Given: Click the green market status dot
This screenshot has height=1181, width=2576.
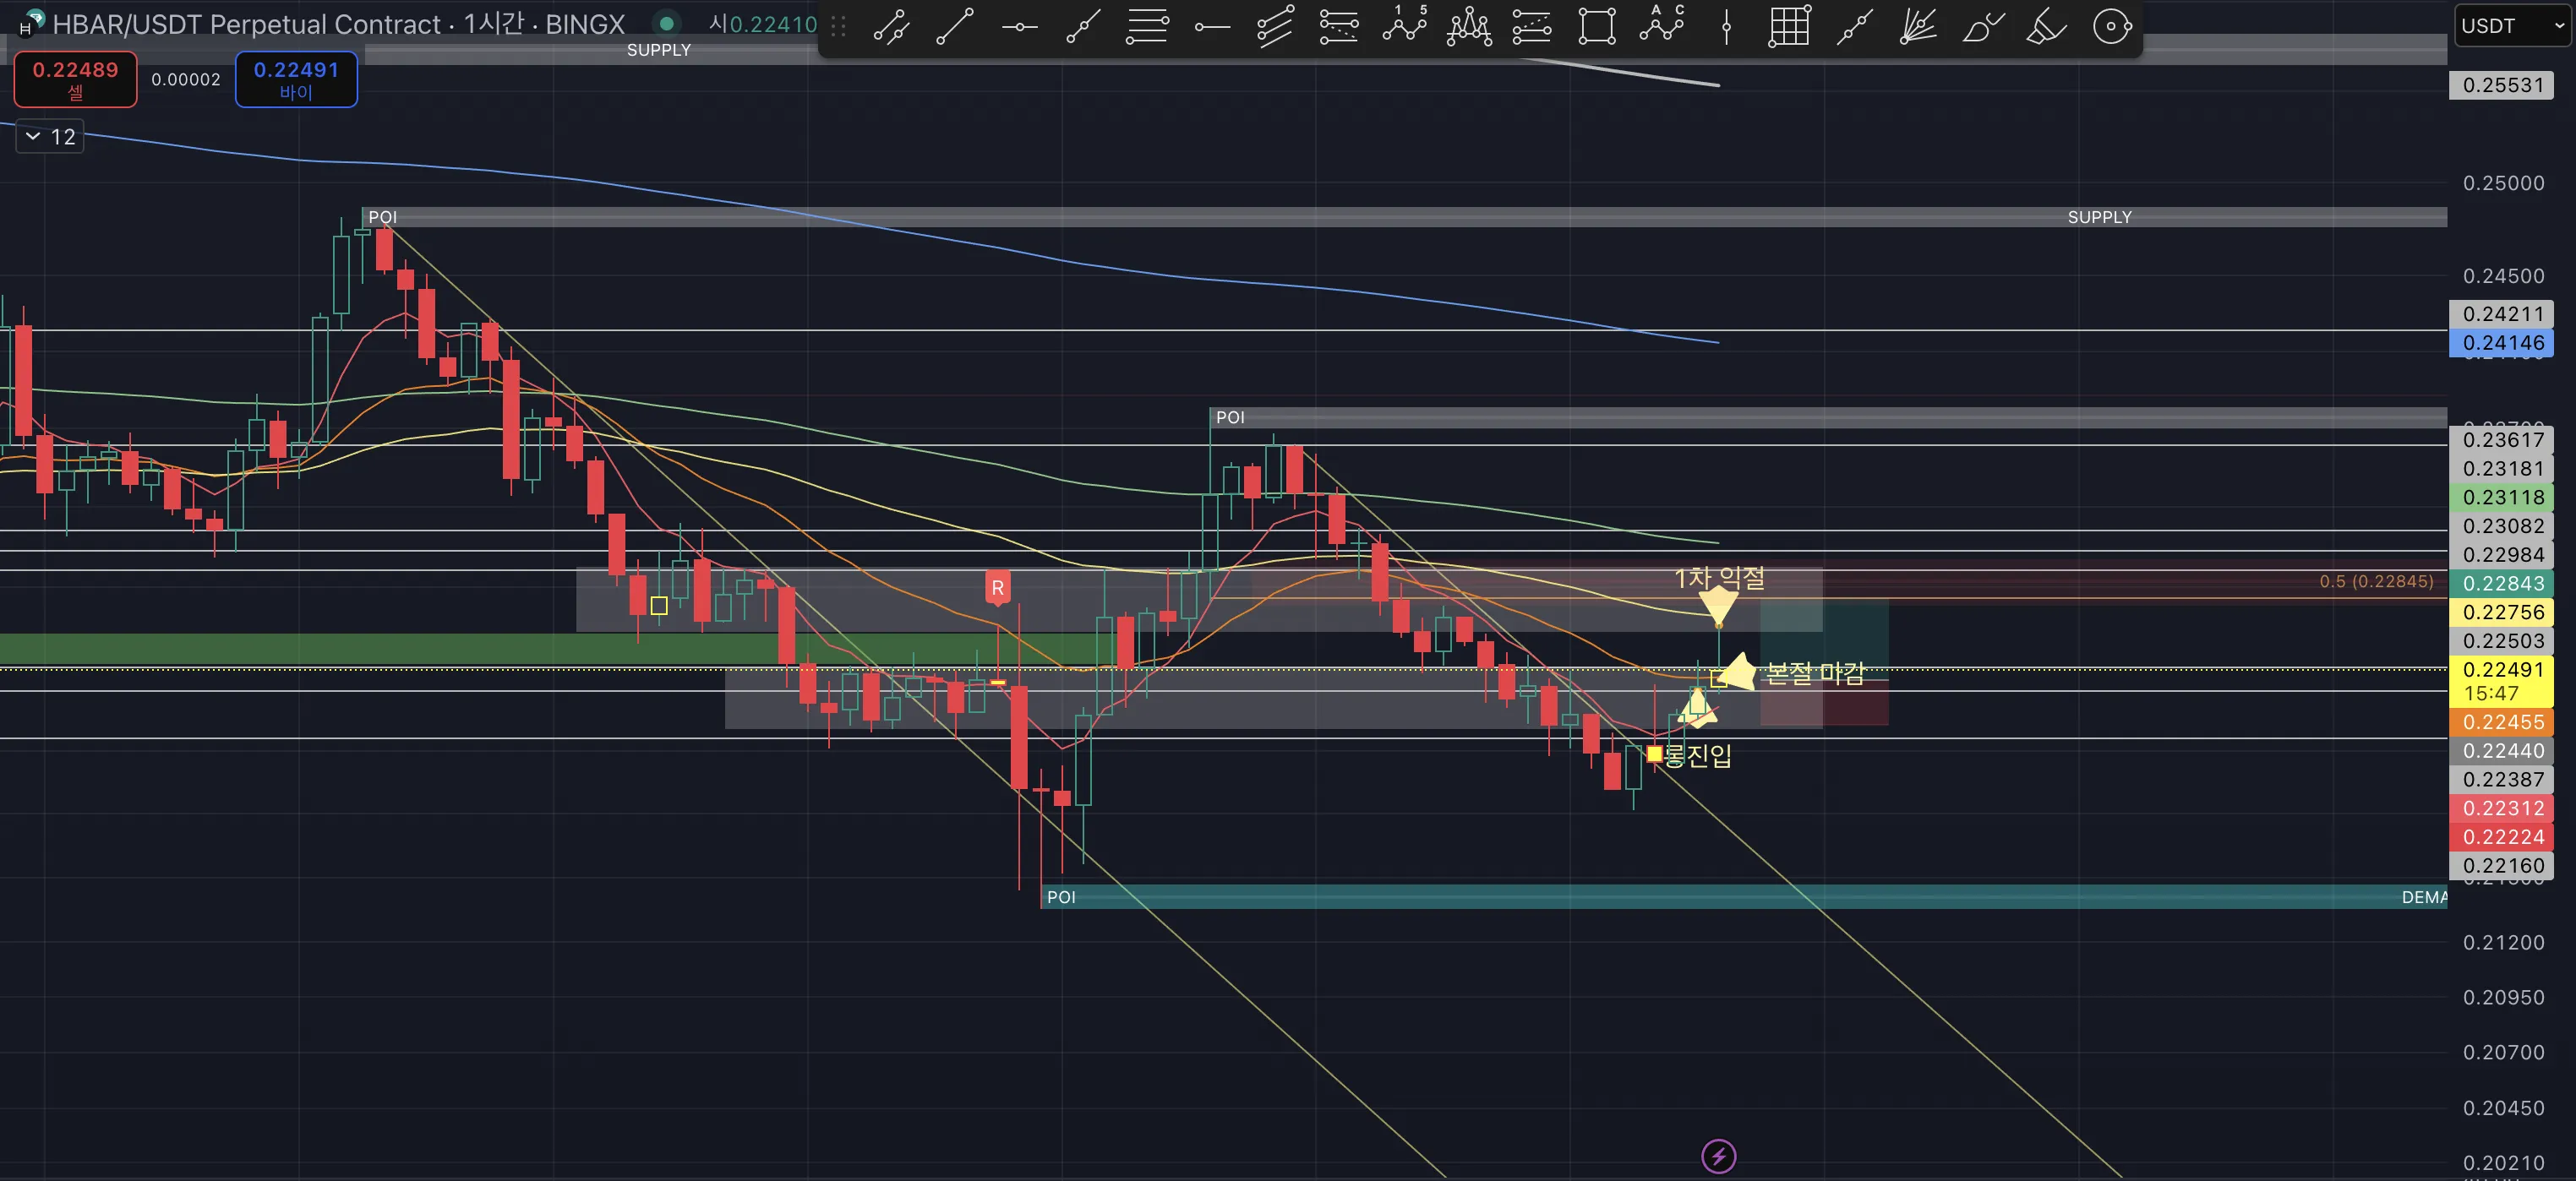Looking at the screenshot, I should point(667,23).
